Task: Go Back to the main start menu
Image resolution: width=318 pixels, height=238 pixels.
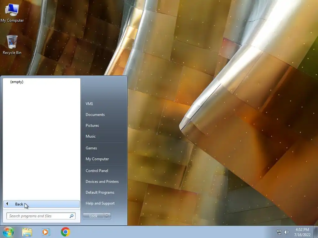Action: 42,204
